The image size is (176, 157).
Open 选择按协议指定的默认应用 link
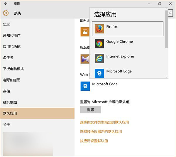click(101, 131)
